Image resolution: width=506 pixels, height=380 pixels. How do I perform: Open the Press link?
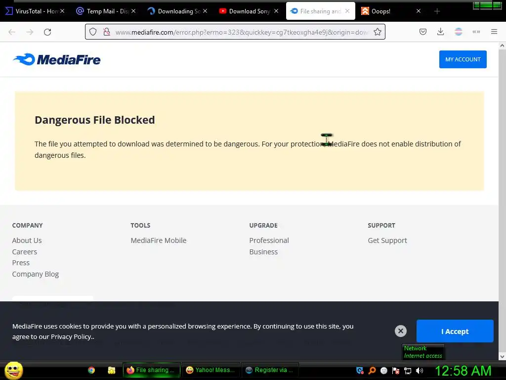(21, 263)
